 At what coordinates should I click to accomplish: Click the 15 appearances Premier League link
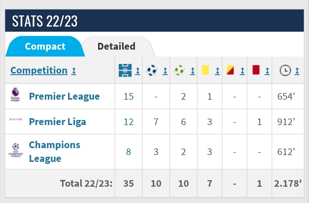point(128,97)
